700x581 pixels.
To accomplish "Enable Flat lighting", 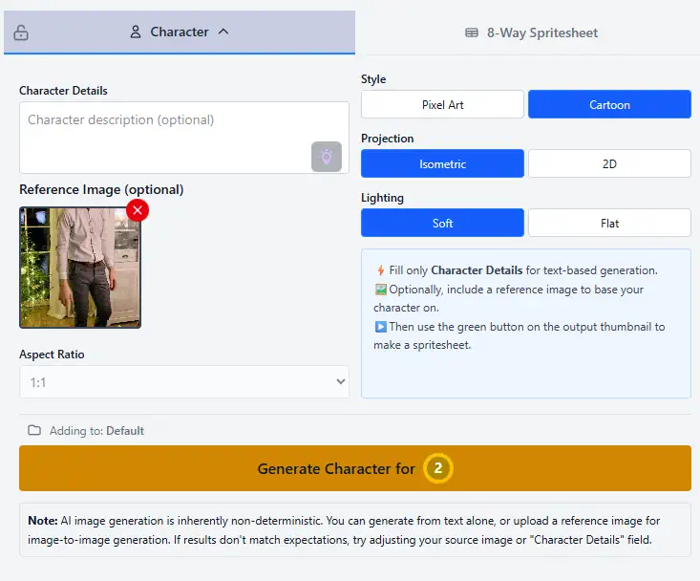I will [x=609, y=223].
